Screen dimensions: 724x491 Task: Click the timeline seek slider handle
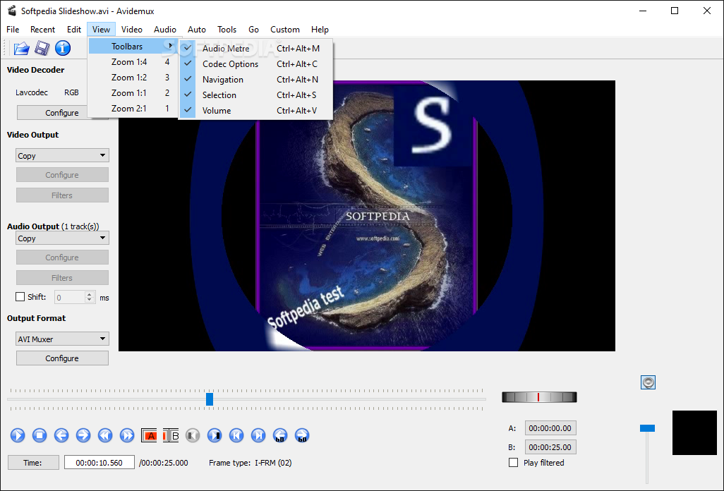pos(210,399)
